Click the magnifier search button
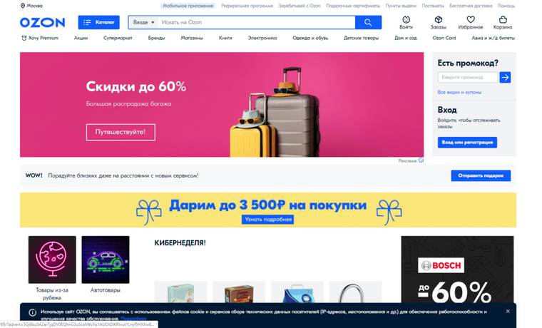Image resolution: width=542 pixels, height=328 pixels. tap(368, 23)
